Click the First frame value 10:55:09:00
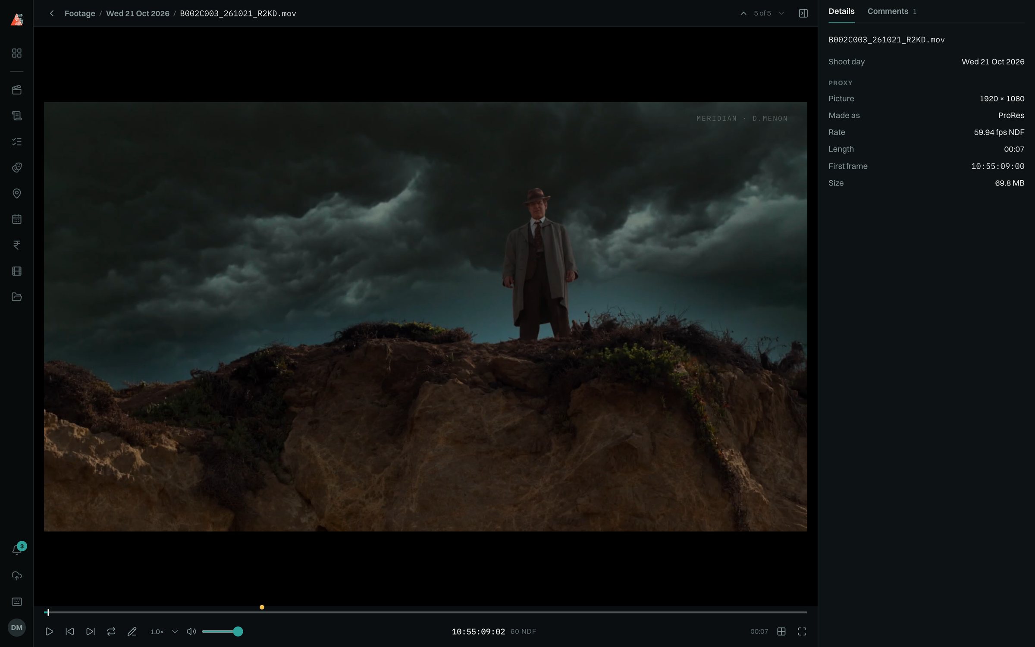The width and height of the screenshot is (1035, 647). [x=997, y=166]
